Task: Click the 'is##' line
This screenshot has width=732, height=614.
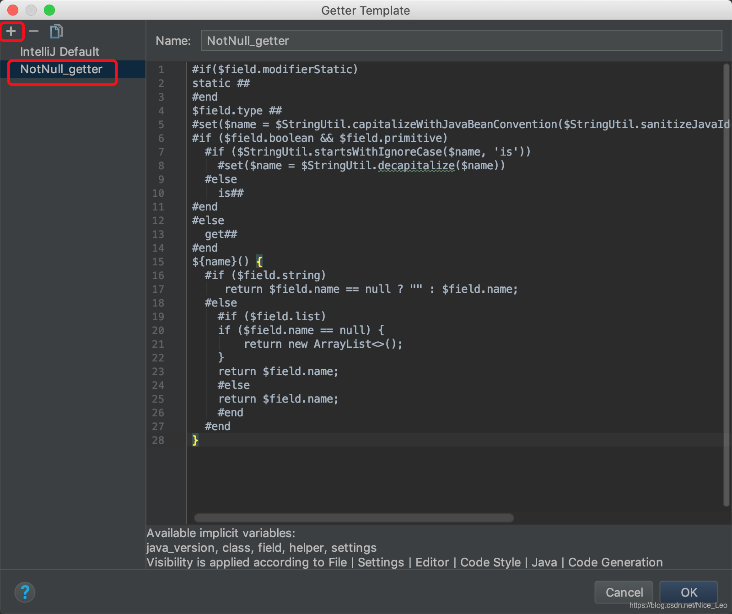Action: click(231, 193)
